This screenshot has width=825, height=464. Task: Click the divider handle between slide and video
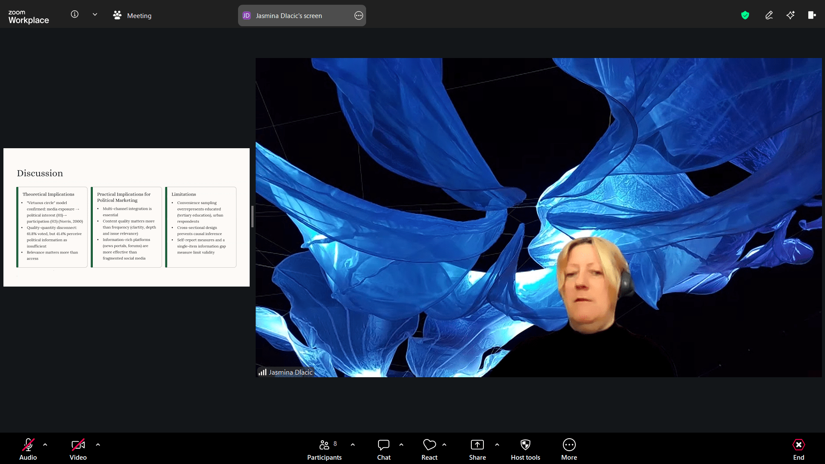pos(252,217)
